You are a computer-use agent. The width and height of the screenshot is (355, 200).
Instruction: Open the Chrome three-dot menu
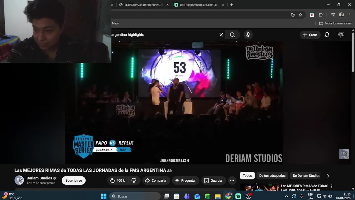[350, 15]
